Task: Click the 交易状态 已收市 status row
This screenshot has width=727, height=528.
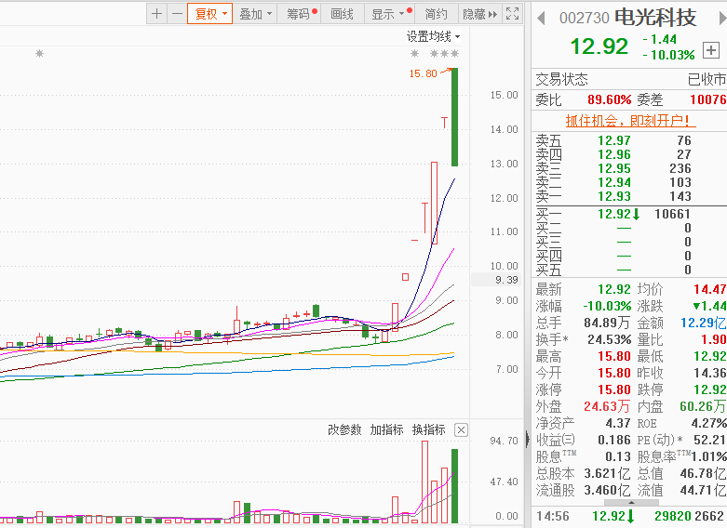Action: click(629, 79)
